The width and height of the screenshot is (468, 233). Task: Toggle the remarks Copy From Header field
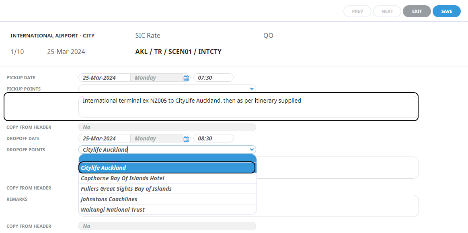click(167, 226)
